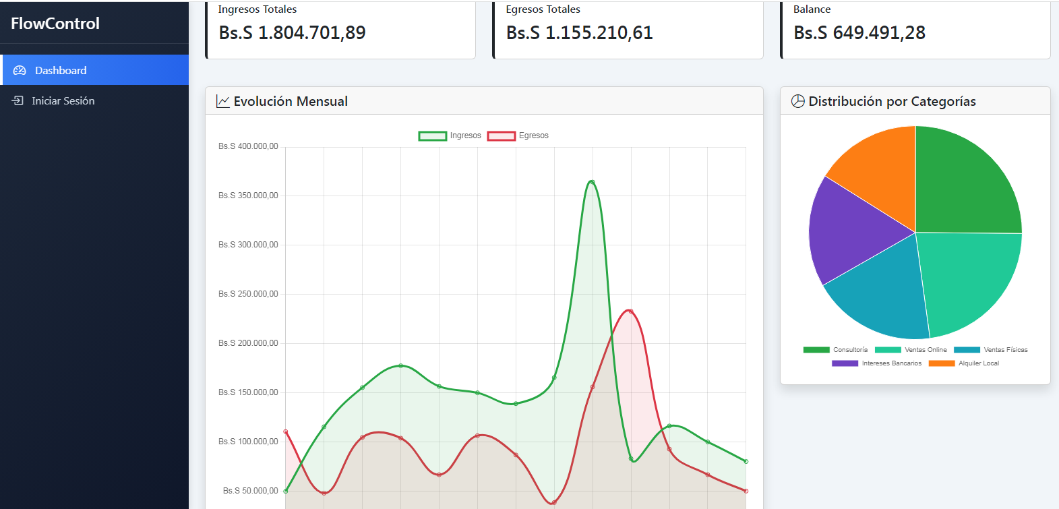Toggle the Ingresos dataset in the chart legend

450,136
